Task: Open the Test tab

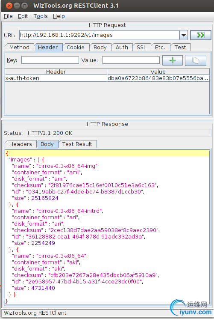Action: tap(180, 48)
